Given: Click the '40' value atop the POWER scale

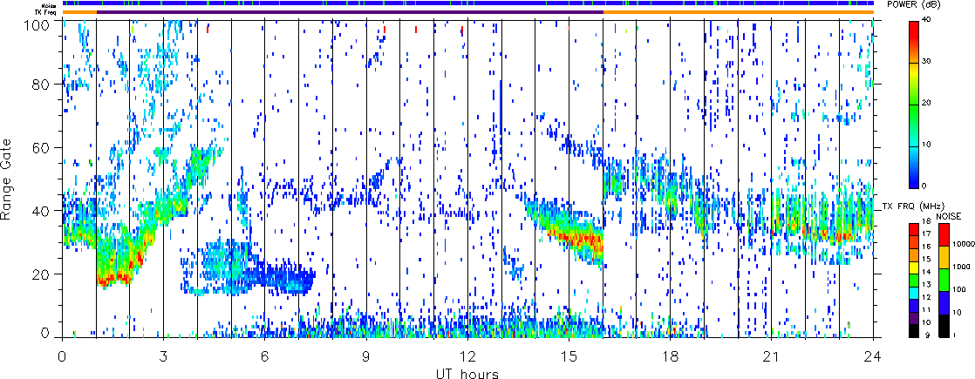Looking at the screenshot, I should (928, 21).
